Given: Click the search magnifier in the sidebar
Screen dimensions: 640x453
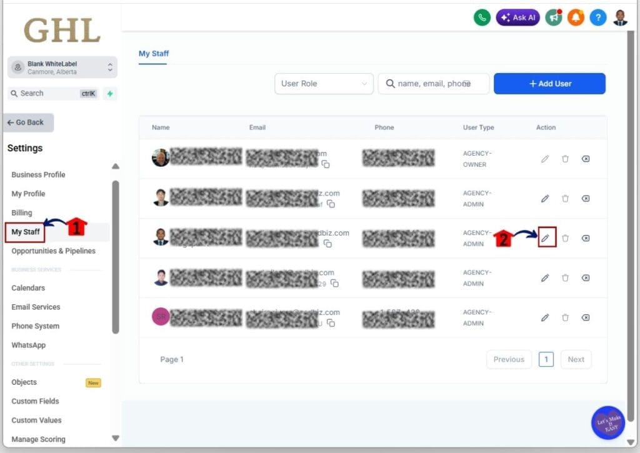Looking at the screenshot, I should click(x=14, y=93).
